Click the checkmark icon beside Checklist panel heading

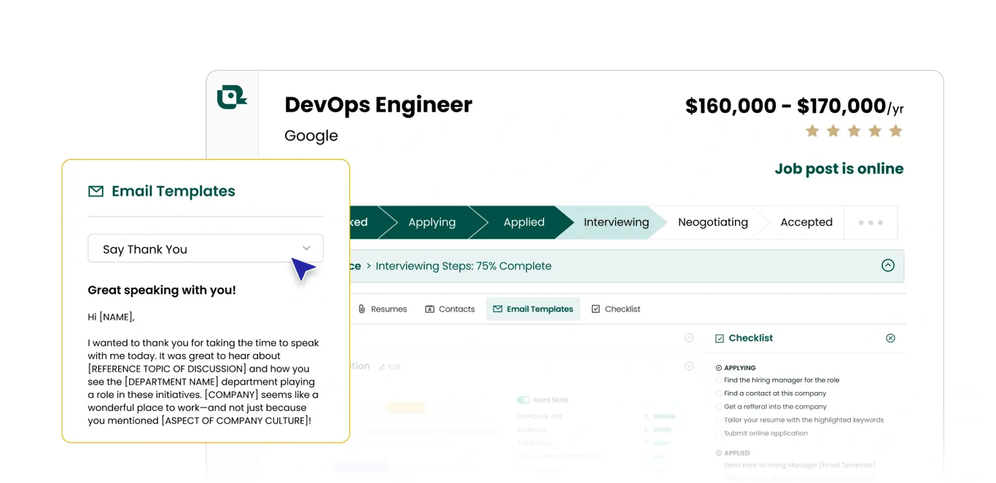coord(720,338)
